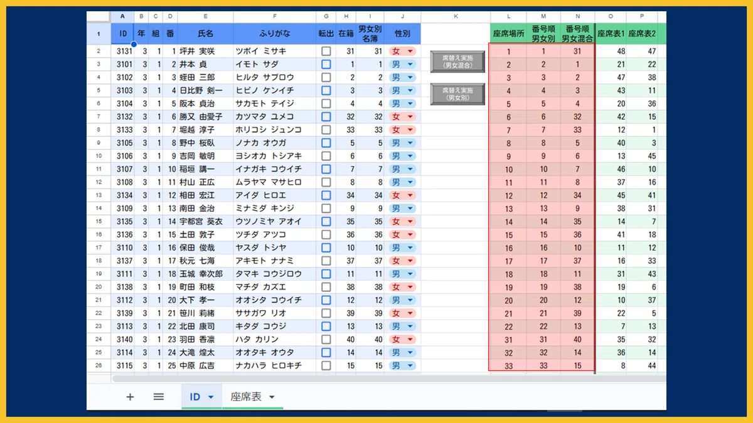
Task: Open the 座席表 tab dropdown arrow
Action: point(272,397)
